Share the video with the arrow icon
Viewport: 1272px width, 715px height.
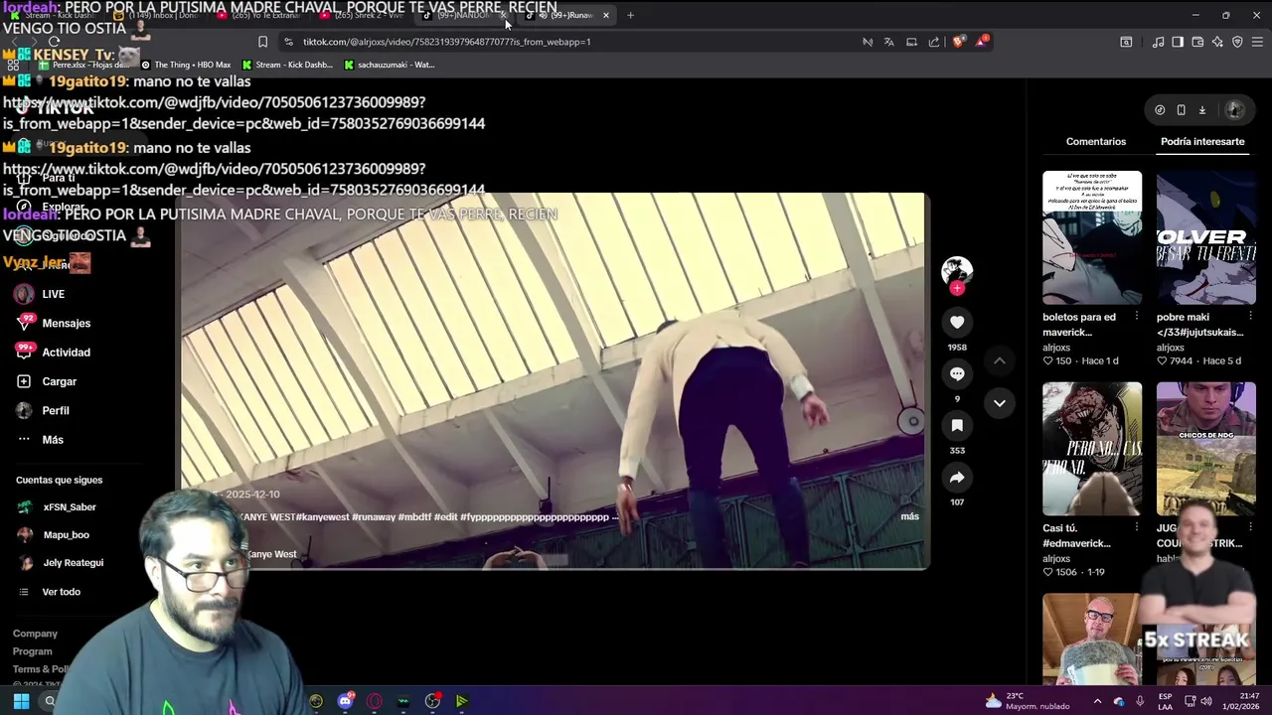pyautogui.click(x=957, y=478)
